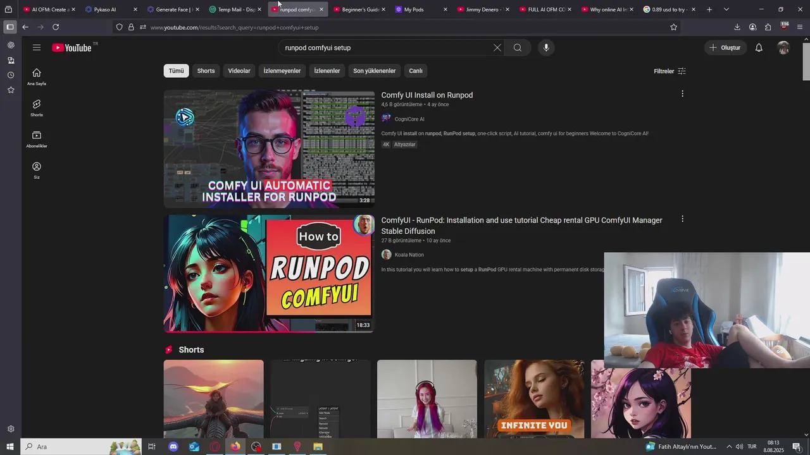Open browser sidebar bookmarks star icon
Screen dimensions: 810x455
pyautogui.click(x=11, y=90)
